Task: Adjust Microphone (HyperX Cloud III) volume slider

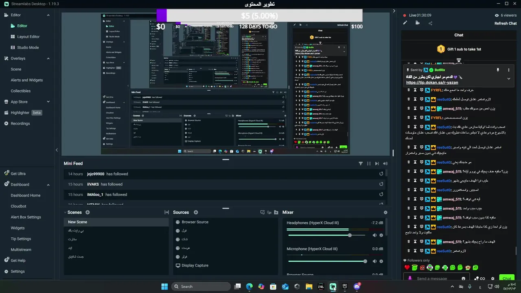Action: click(327, 261)
